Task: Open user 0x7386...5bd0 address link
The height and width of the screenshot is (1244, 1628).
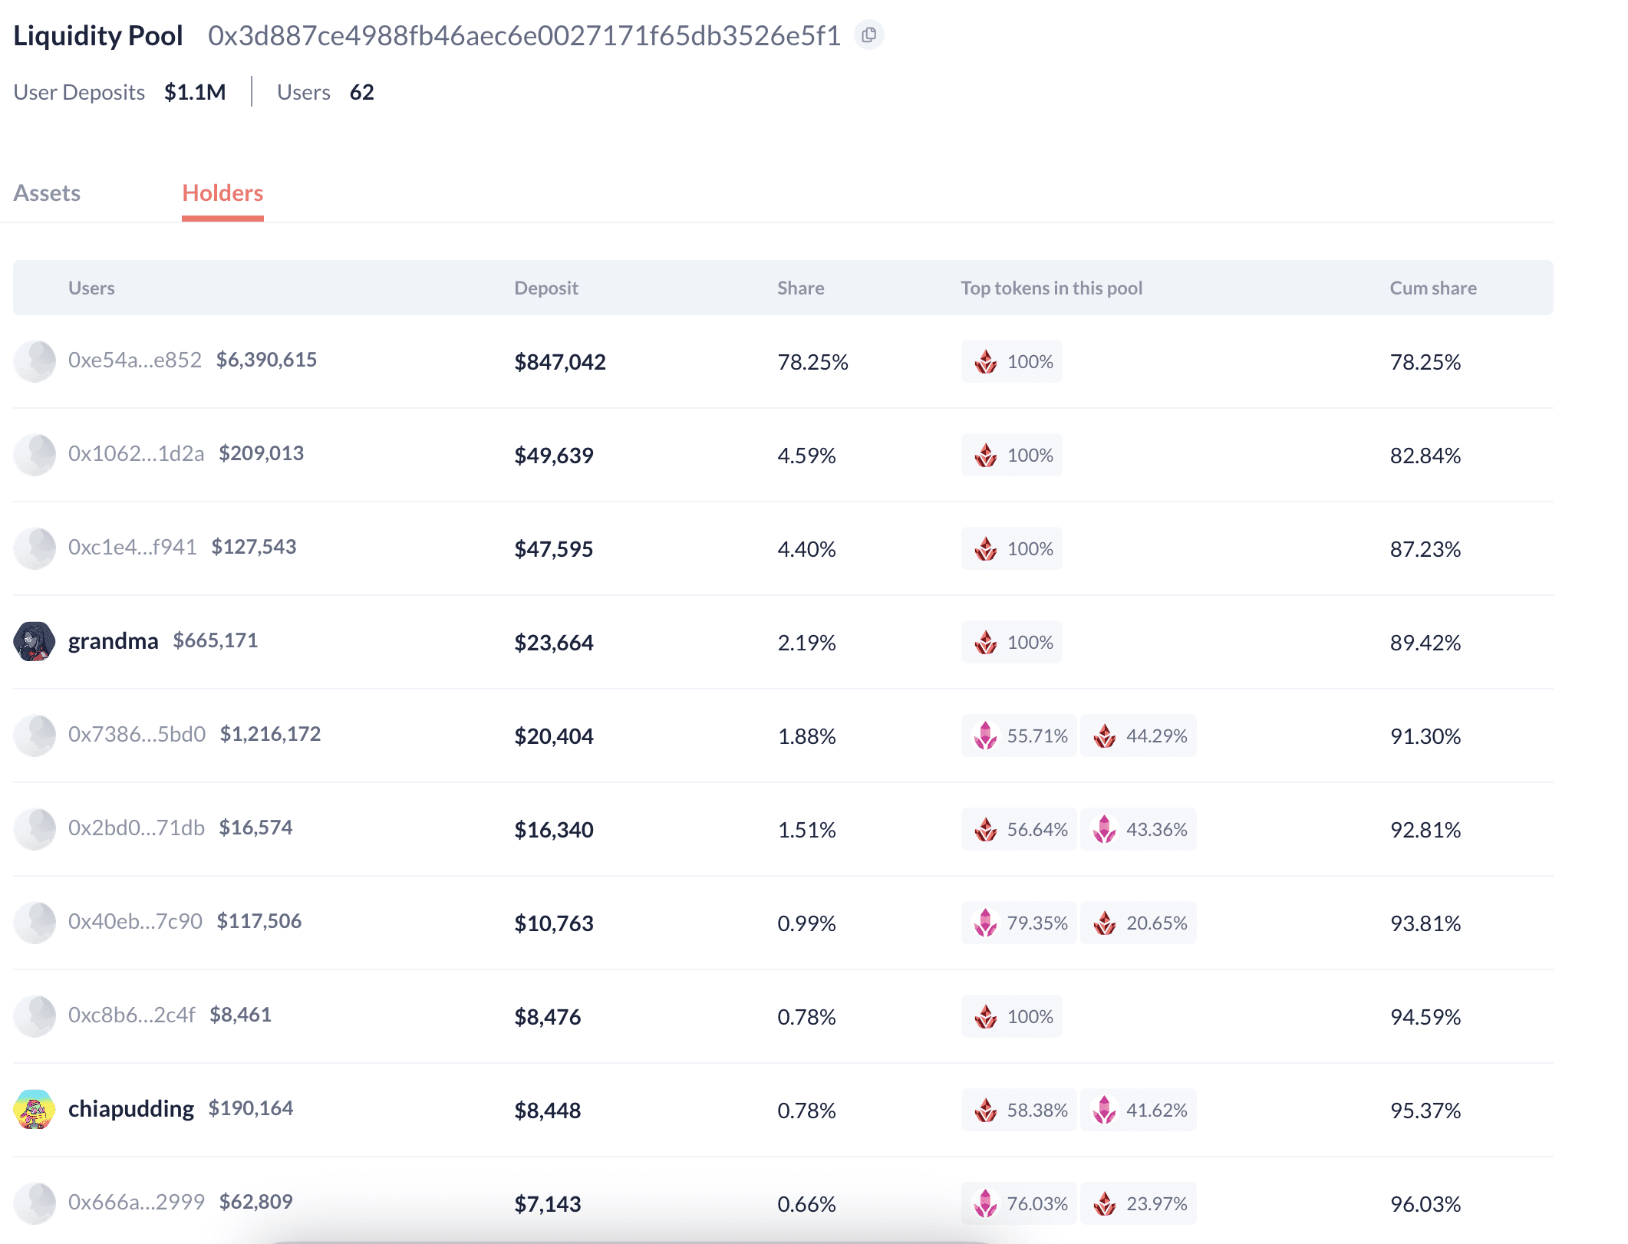Action: pos(137,734)
